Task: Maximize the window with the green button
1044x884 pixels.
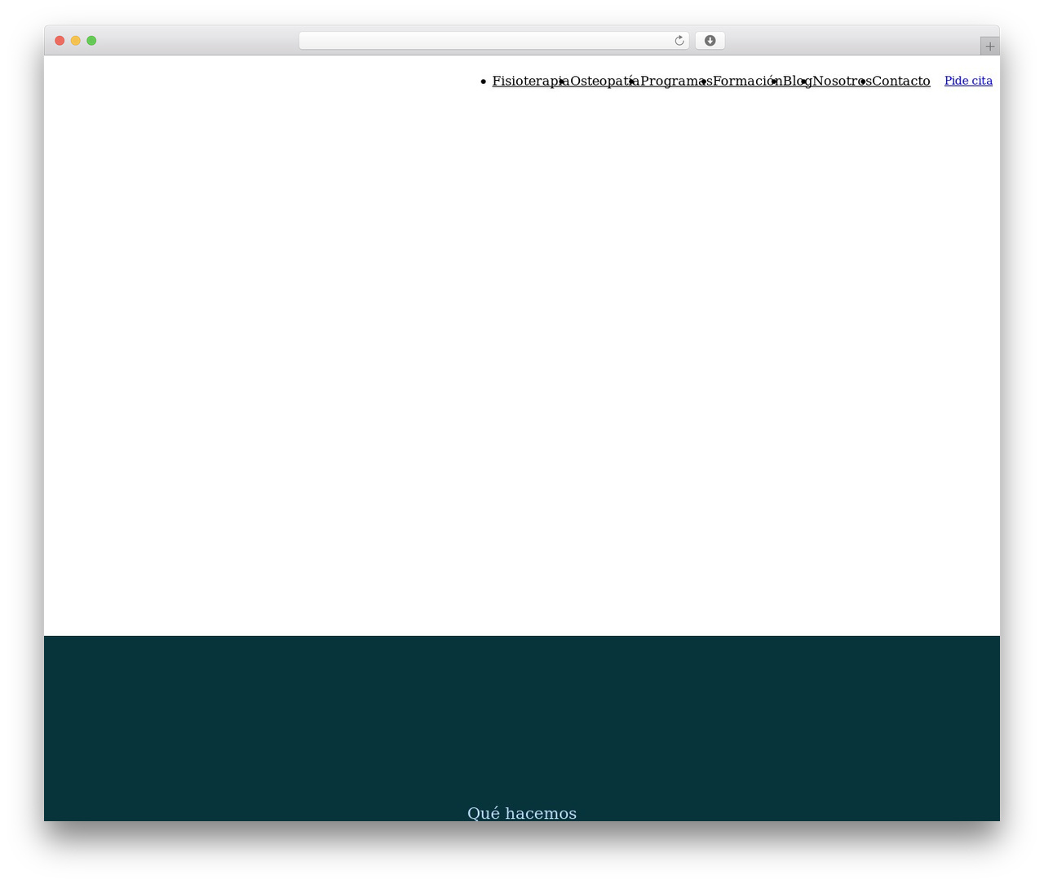Action: (91, 41)
